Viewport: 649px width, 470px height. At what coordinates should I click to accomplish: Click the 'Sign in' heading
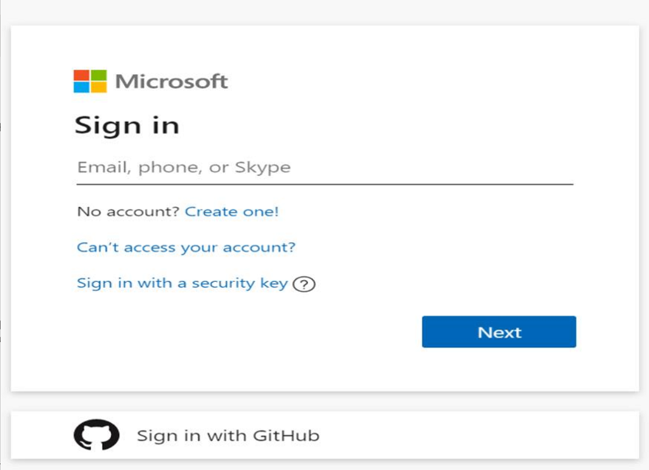click(127, 125)
